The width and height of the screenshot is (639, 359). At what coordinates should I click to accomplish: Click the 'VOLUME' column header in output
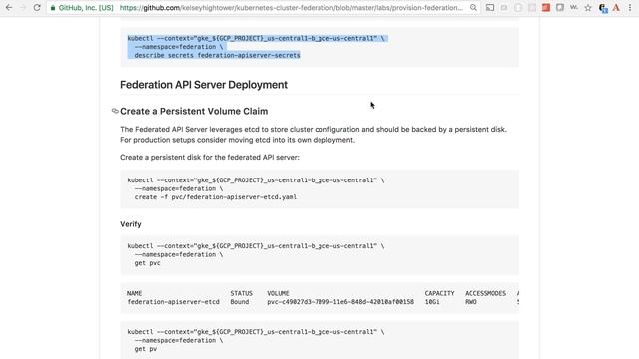[278, 293]
